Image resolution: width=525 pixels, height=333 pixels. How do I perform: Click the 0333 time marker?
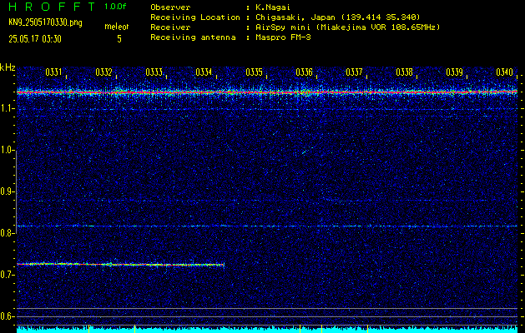[x=154, y=72]
